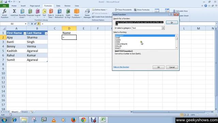
Task: Select CODE in the function list
Action: 118,42
